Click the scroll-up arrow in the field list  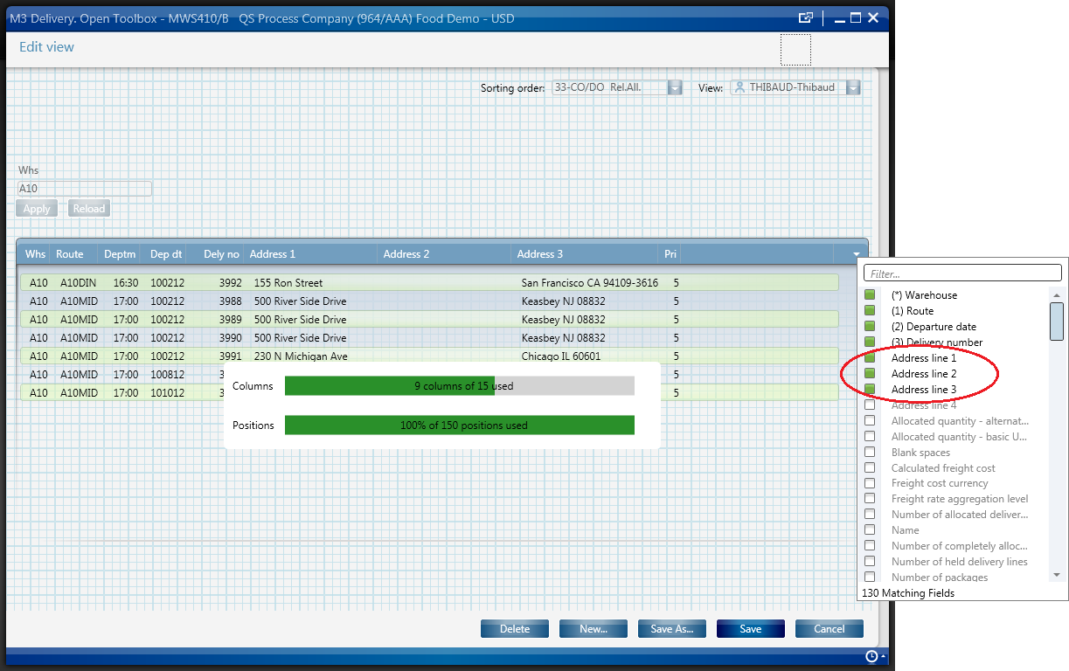tap(1056, 294)
